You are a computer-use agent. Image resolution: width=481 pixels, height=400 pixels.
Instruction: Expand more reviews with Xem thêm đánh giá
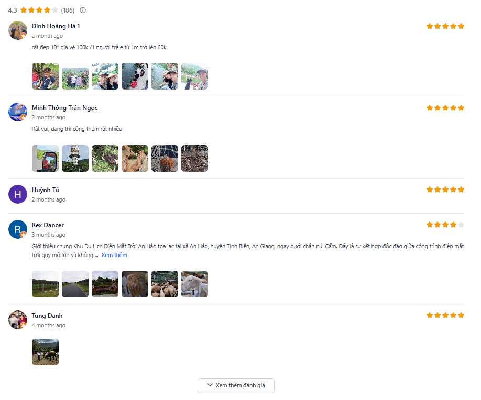click(x=236, y=385)
